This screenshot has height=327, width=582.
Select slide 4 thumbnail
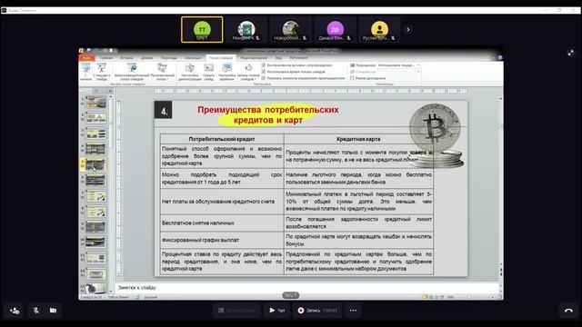point(95,149)
